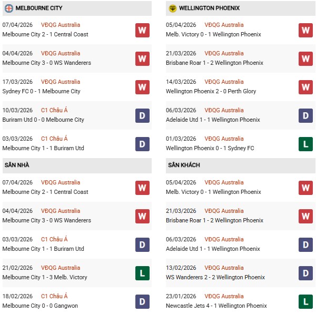Click D badge for WS Wanderers 2 - 2 match
The image size is (316, 313).
(306, 273)
